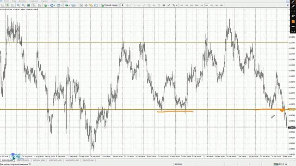Open the orange color swatch

[293, 22]
